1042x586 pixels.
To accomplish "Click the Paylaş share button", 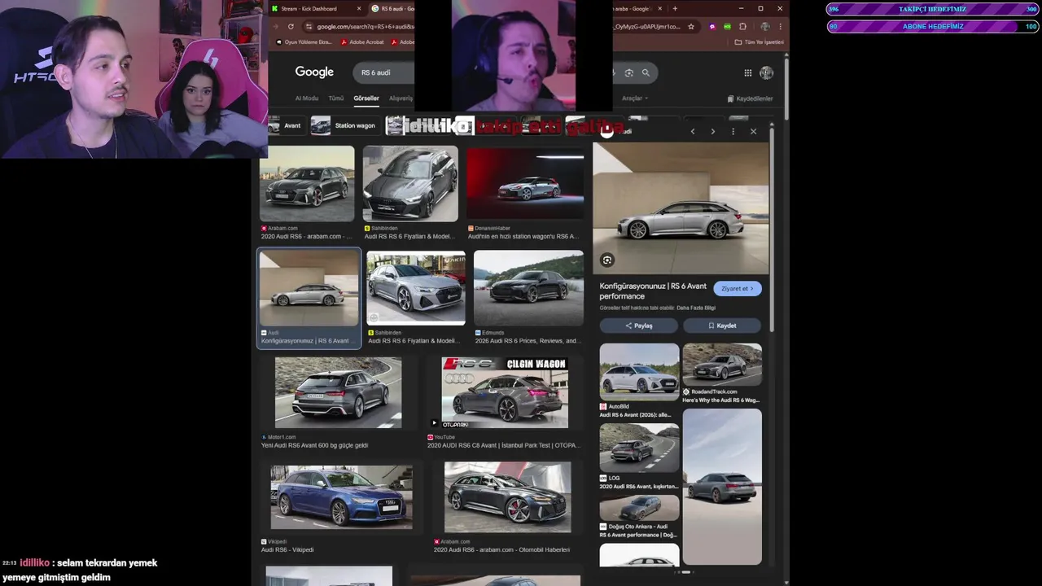I will click(639, 326).
